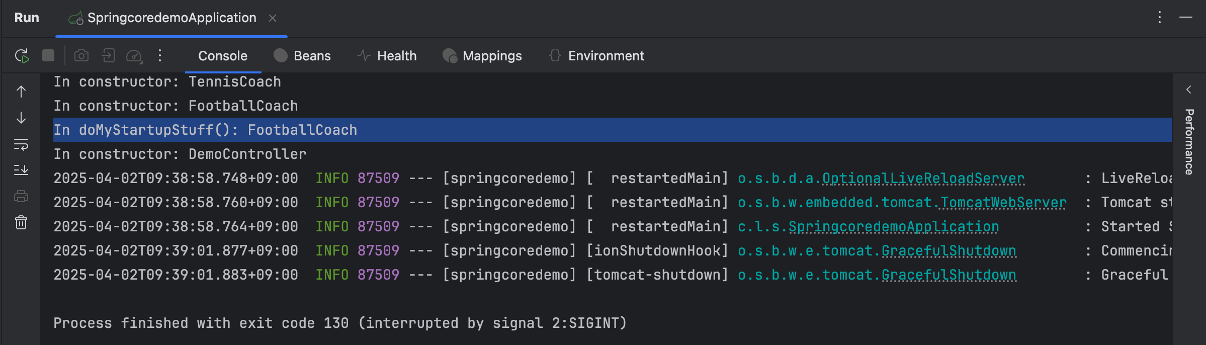Switch to the Beans tab
This screenshot has height=345, width=1206.
[302, 56]
